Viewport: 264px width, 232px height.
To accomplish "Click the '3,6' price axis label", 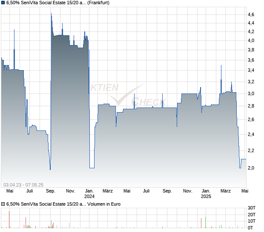I will pyautogui.click(x=251, y=60).
